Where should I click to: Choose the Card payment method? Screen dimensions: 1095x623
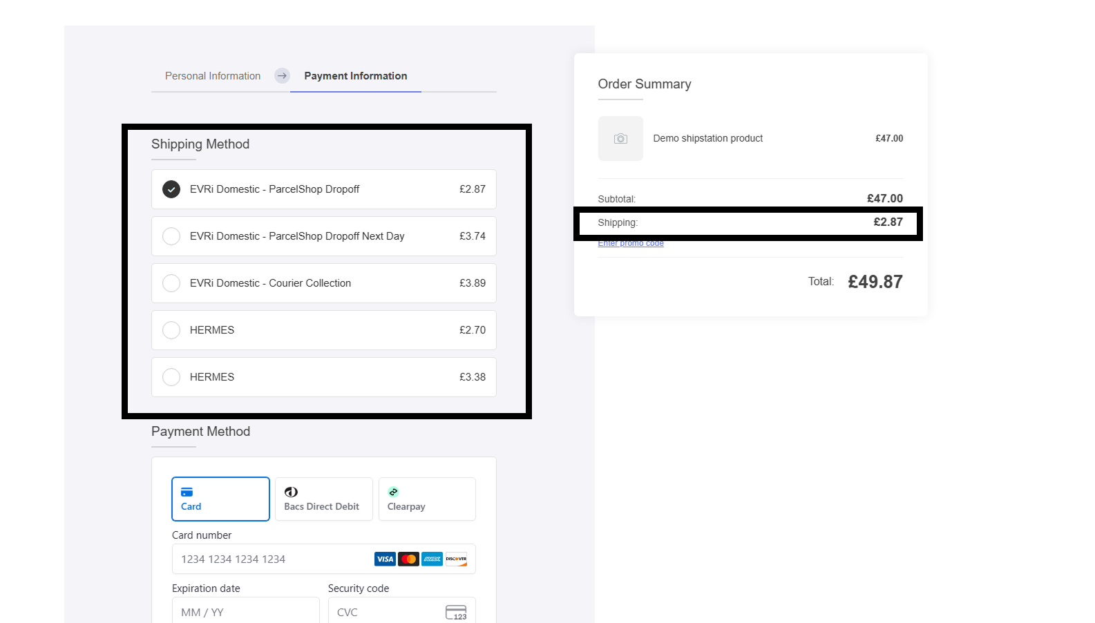pos(220,499)
